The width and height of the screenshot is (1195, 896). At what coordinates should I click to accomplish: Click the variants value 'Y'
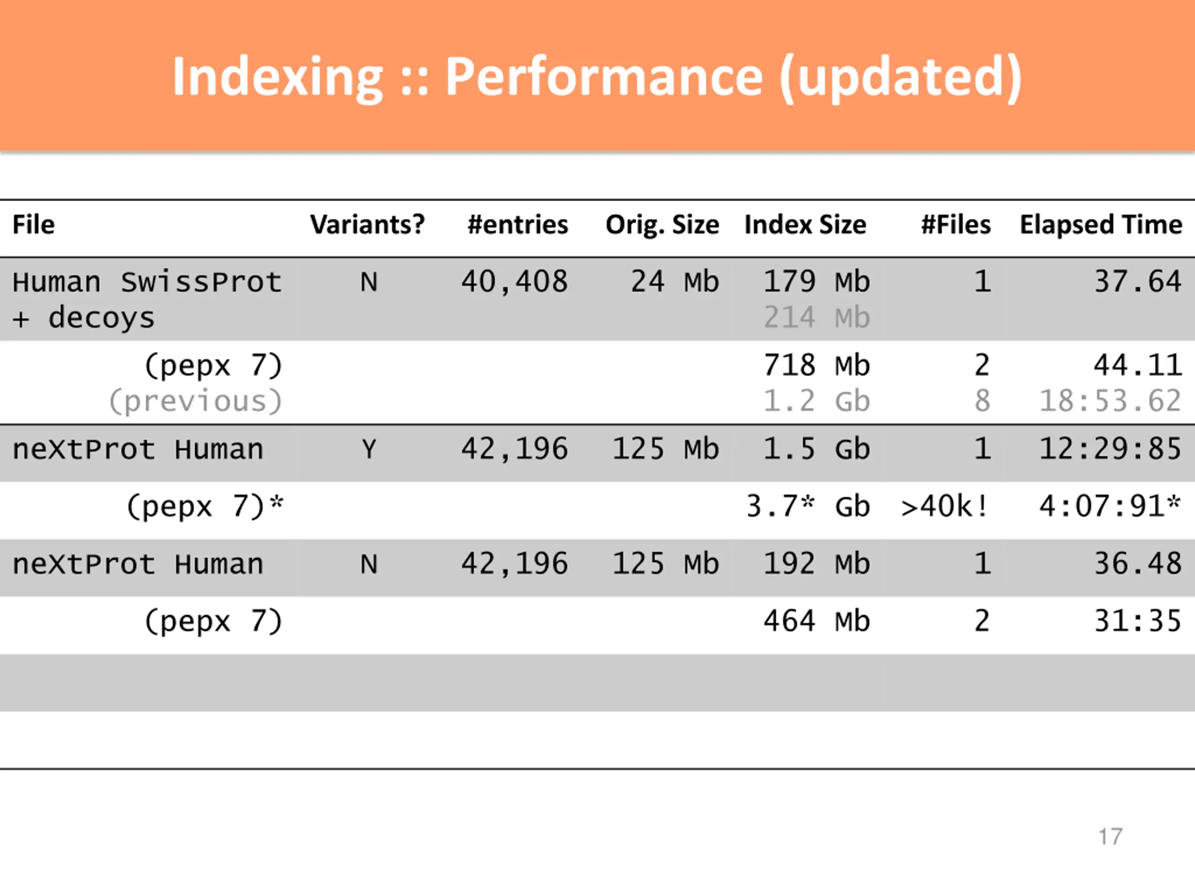[369, 450]
